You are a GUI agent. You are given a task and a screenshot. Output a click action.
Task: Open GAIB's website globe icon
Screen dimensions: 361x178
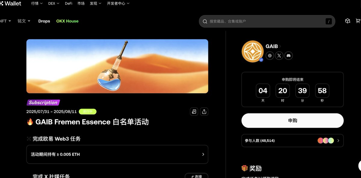270,56
